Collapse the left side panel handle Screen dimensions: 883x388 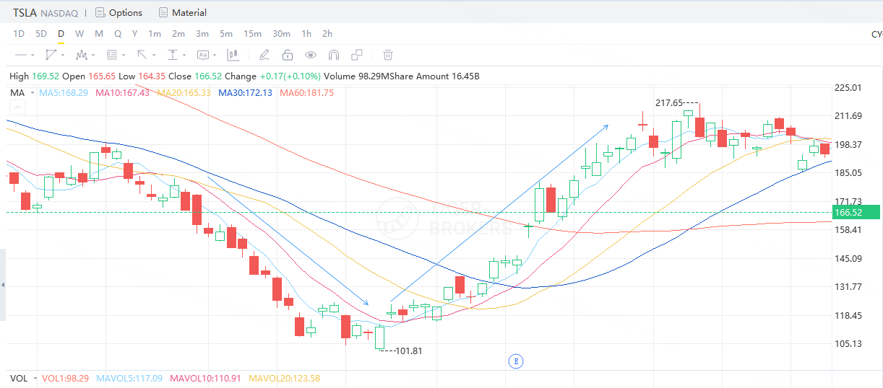pyautogui.click(x=3, y=285)
